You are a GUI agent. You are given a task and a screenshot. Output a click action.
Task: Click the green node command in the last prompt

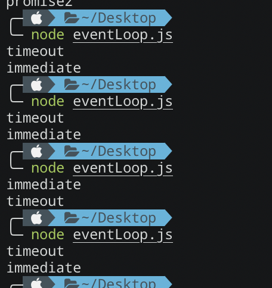(48, 235)
